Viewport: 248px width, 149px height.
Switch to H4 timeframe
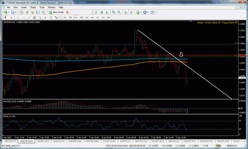(92, 17)
